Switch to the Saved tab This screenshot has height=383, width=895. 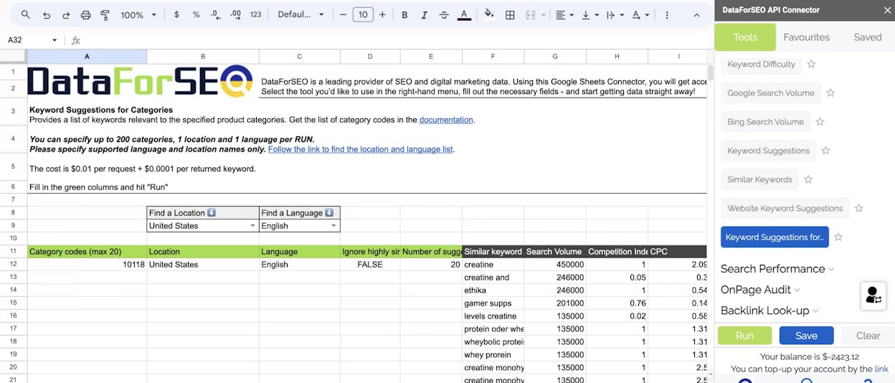867,37
